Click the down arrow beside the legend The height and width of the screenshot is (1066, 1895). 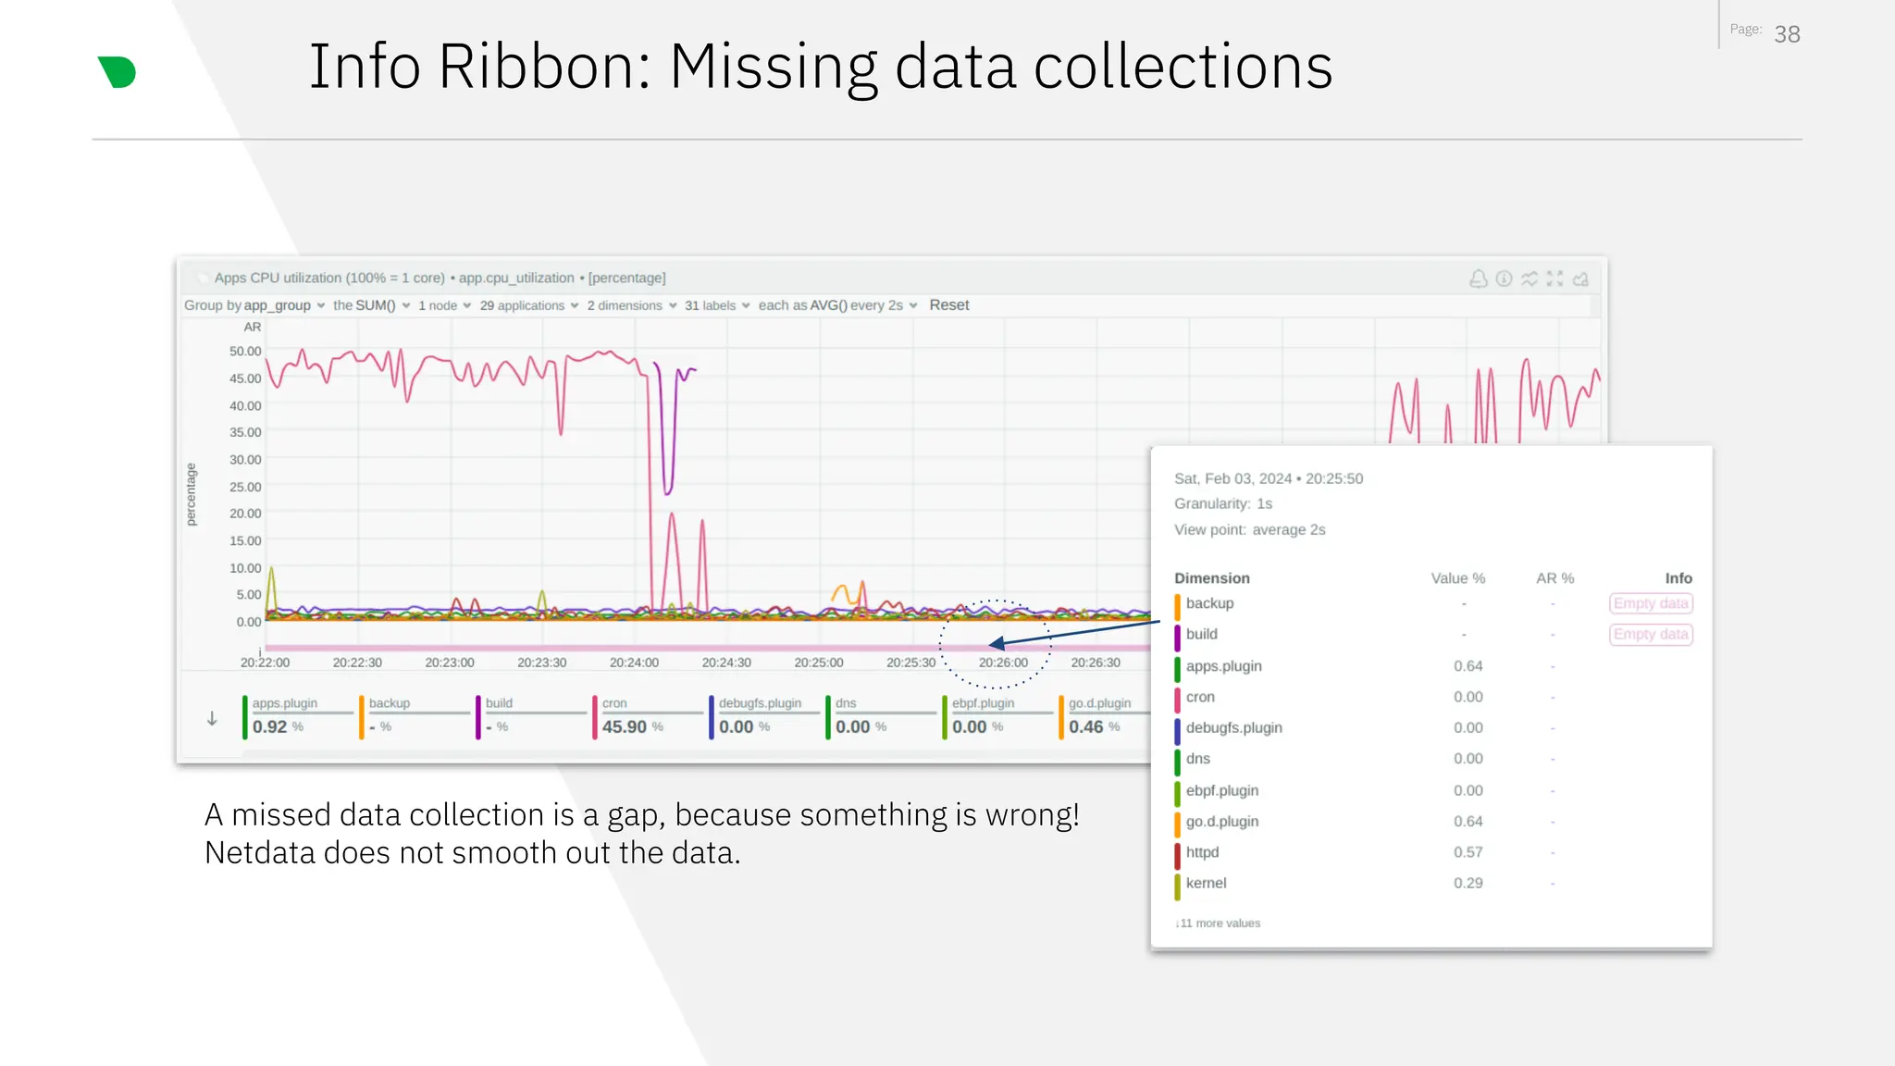(x=212, y=719)
